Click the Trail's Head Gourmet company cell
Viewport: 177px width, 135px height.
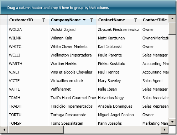pos(73,98)
